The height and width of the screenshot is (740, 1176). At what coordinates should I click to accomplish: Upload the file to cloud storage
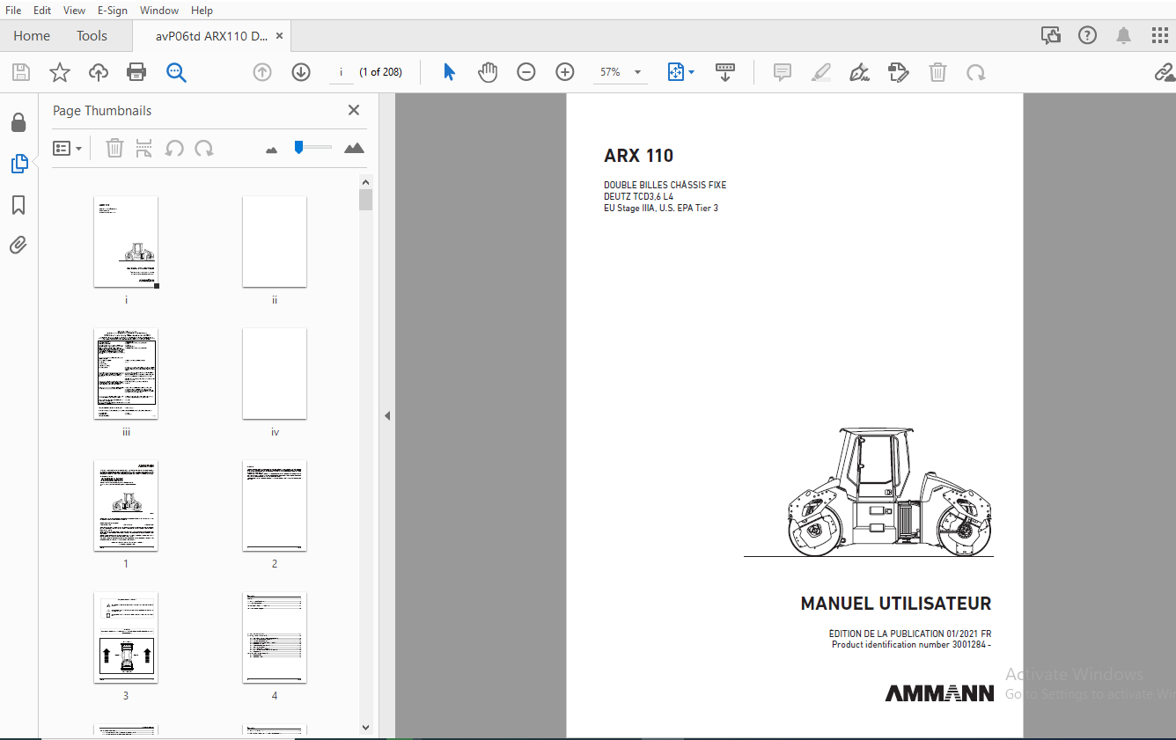[99, 72]
